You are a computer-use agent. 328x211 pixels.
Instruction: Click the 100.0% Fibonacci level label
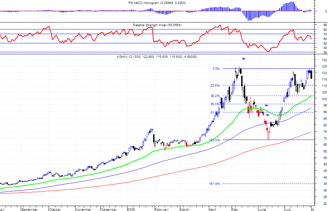click(x=214, y=140)
